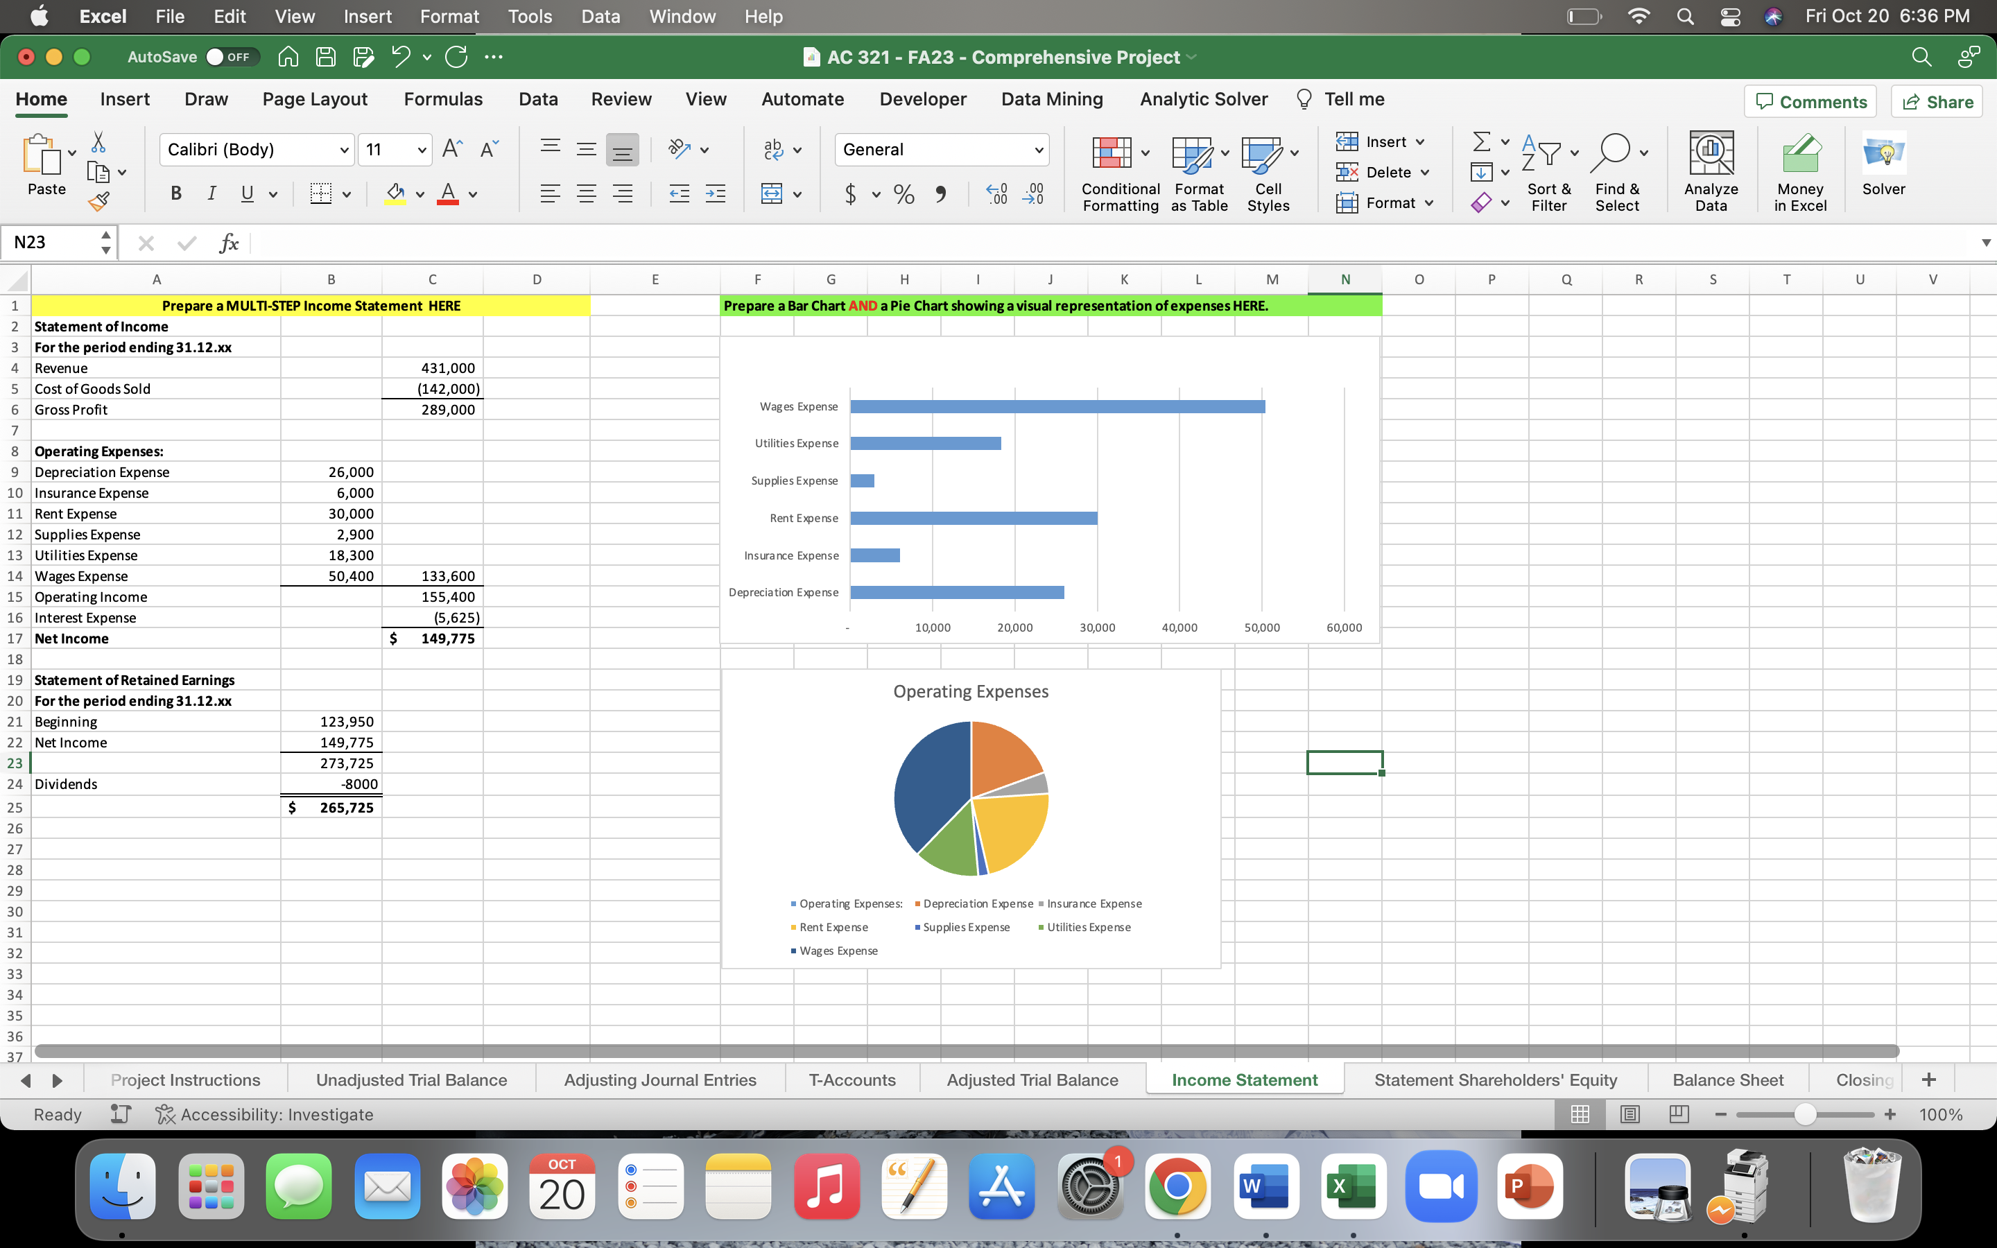The height and width of the screenshot is (1248, 1997).
Task: Toggle bold formatting
Action: click(x=175, y=193)
